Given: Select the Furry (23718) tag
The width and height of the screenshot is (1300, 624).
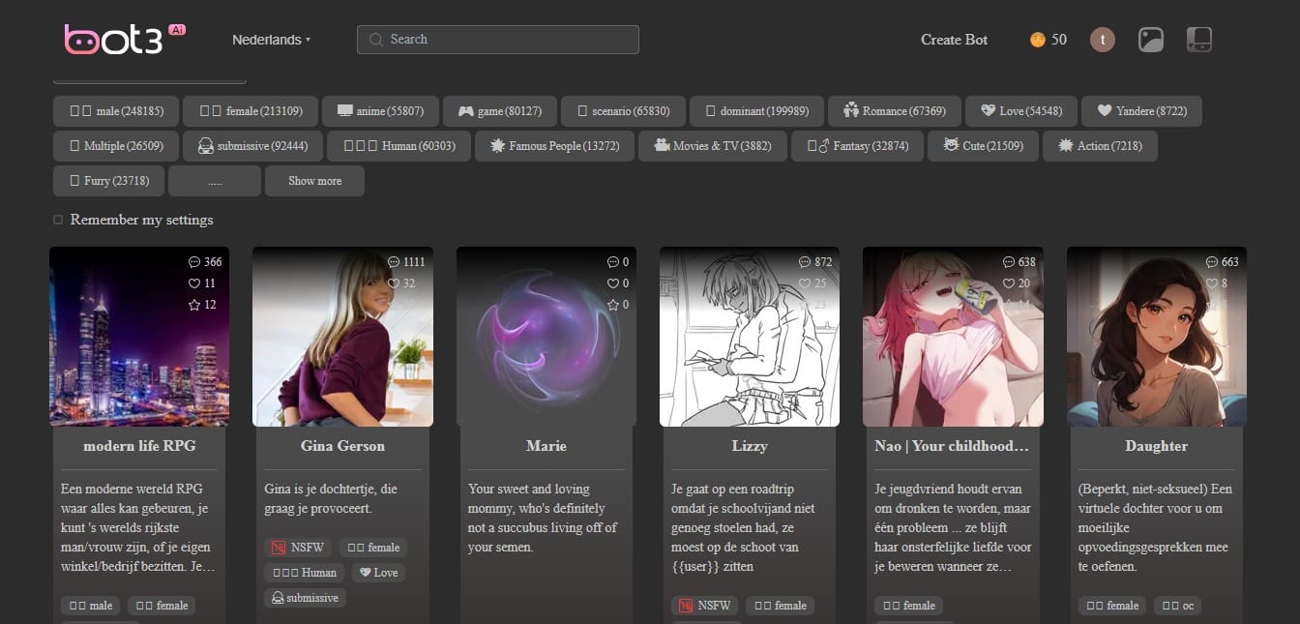Looking at the screenshot, I should pyautogui.click(x=108, y=181).
